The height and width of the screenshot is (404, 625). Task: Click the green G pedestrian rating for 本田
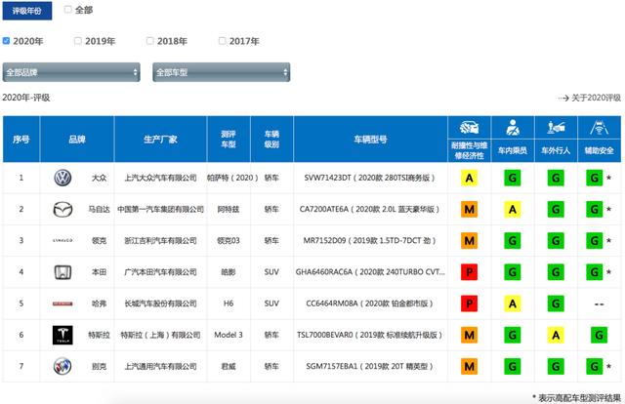point(556,272)
